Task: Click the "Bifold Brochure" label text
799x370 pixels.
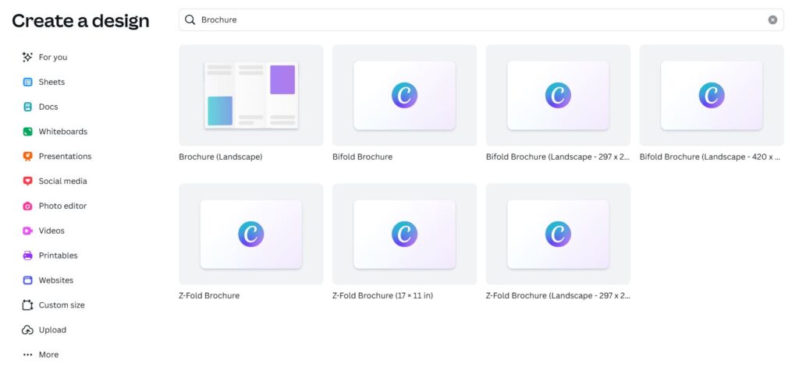Action: (362, 157)
